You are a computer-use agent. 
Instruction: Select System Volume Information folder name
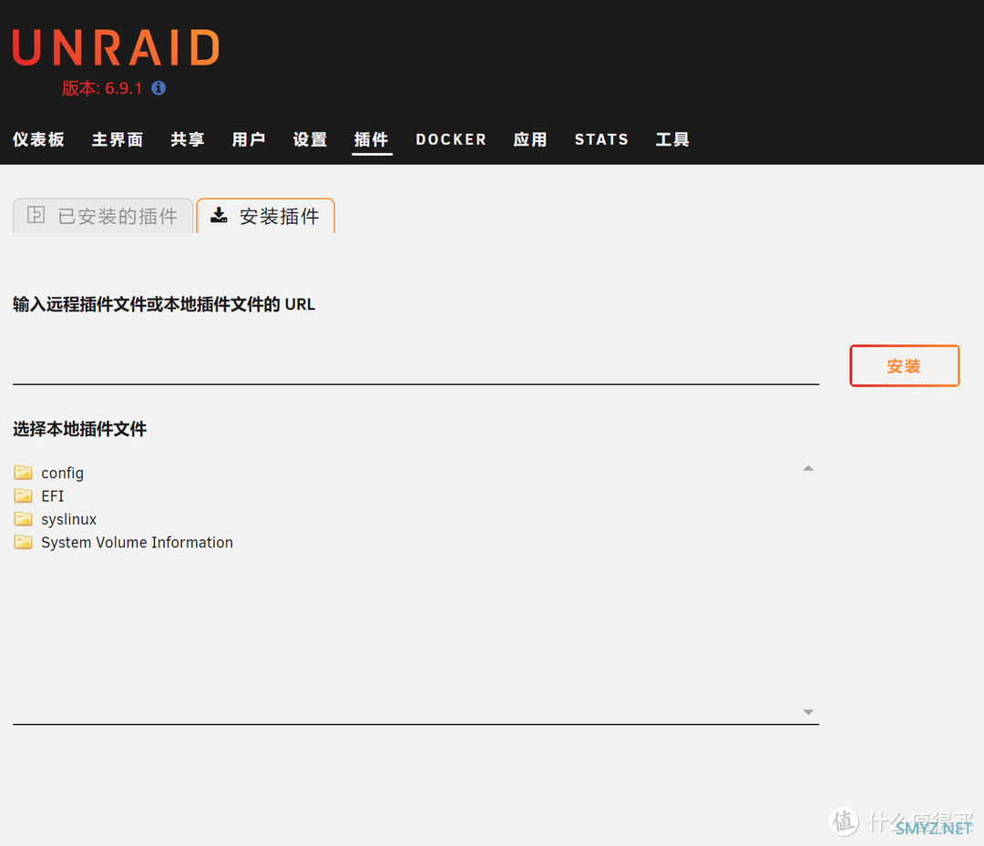137,543
